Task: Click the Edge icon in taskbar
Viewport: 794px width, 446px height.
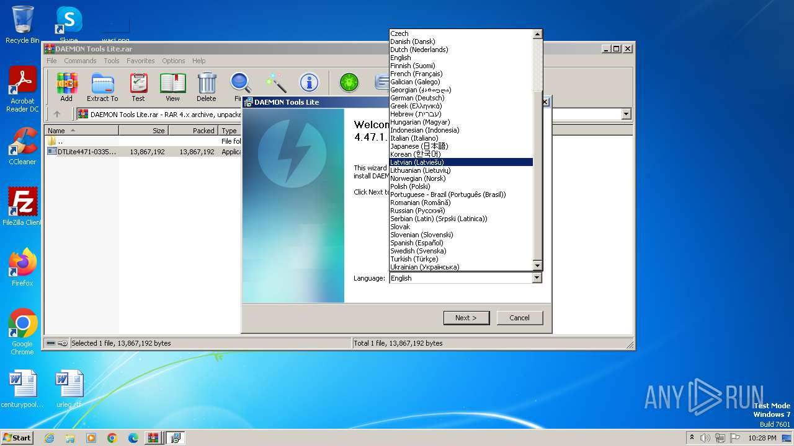Action: pos(133,438)
